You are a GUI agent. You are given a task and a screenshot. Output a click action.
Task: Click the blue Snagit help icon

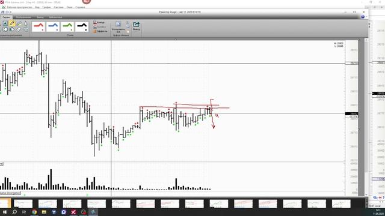pyautogui.click(x=363, y=17)
